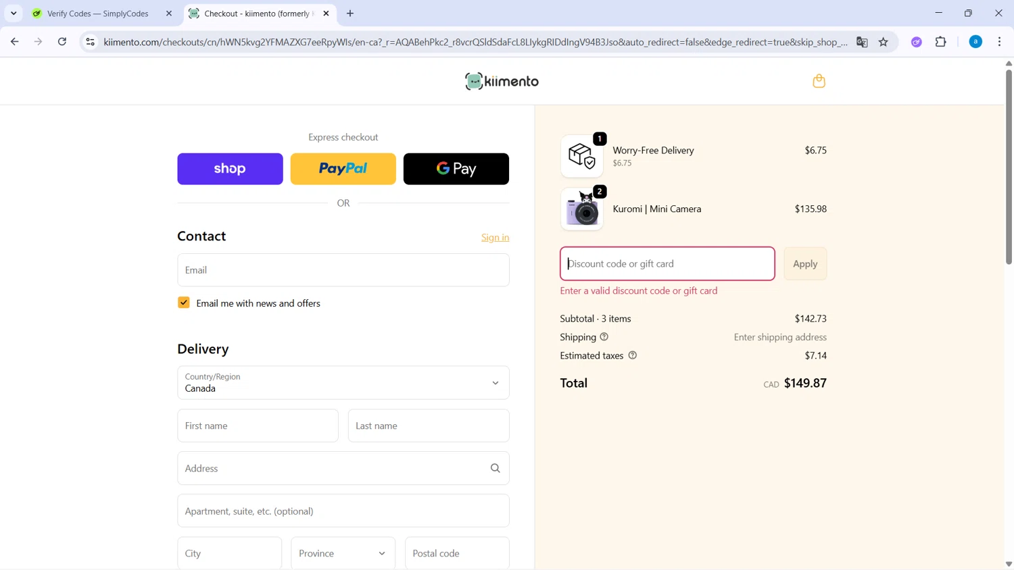
Task: Click the Express checkout heading
Action: [343, 137]
